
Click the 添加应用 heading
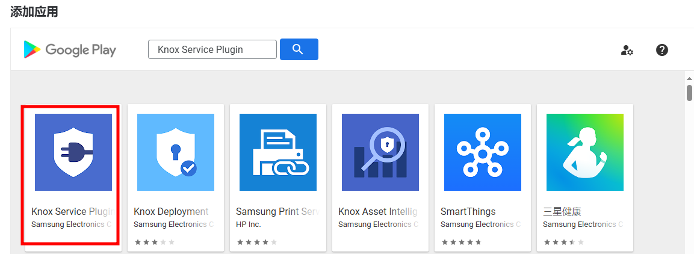click(34, 11)
